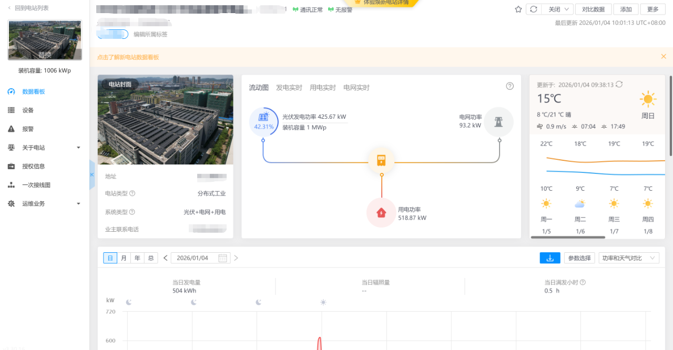Click the red home consumption icon
This screenshot has height=350, width=673.
381,213
